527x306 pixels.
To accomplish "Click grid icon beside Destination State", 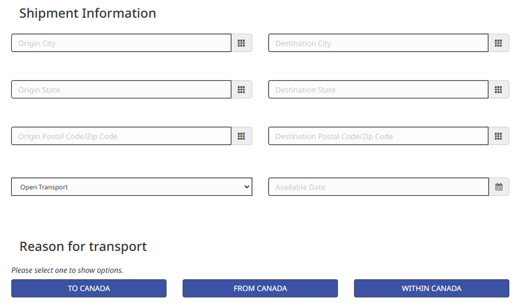I will coord(498,90).
